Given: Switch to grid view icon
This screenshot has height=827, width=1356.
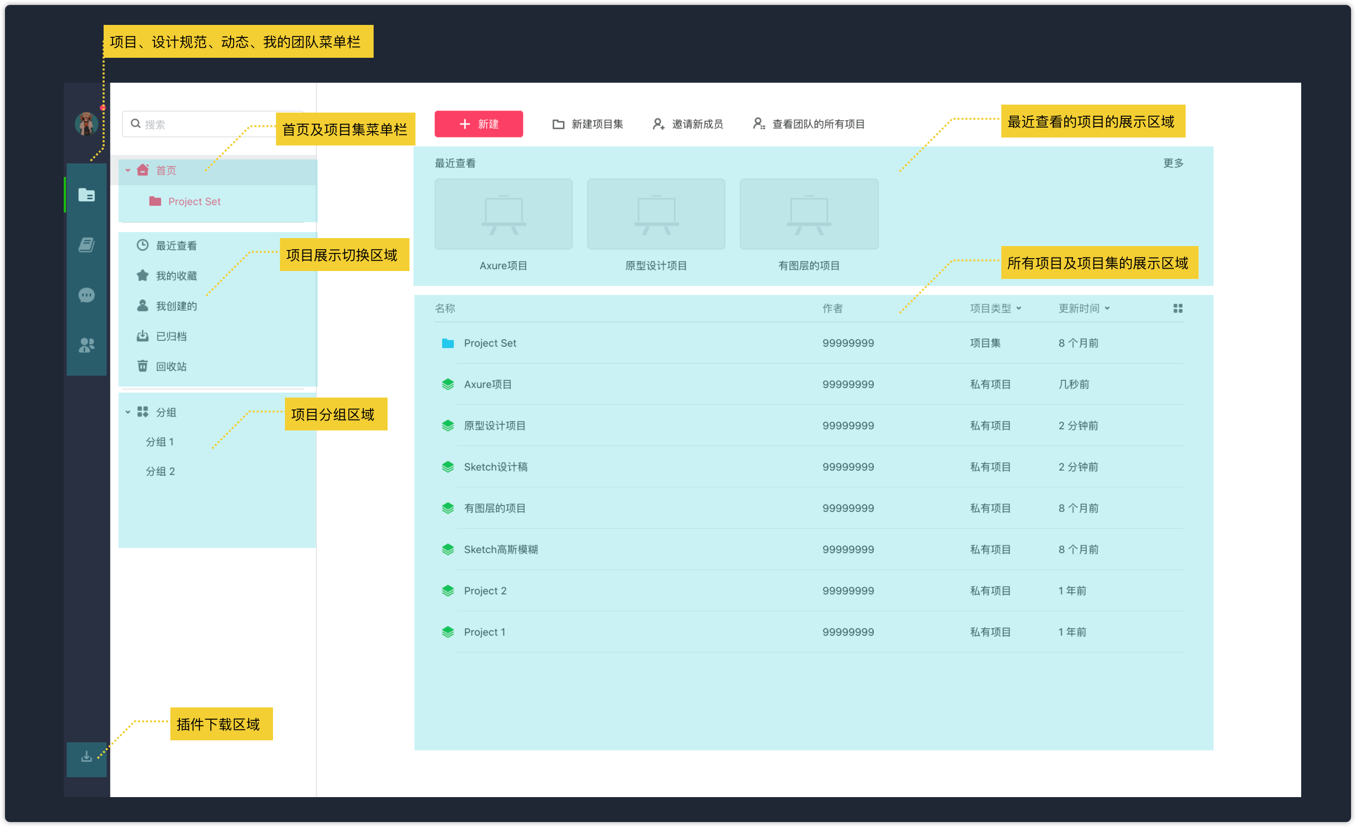Looking at the screenshot, I should 1177,309.
